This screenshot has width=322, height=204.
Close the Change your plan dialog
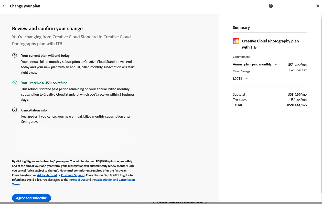[x=318, y=6]
